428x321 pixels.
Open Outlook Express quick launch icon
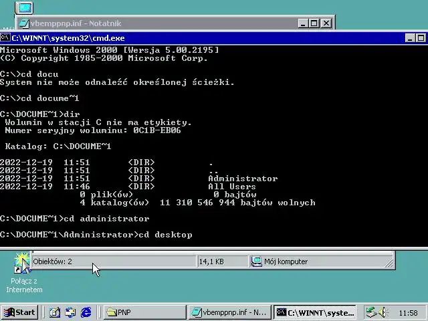(70, 312)
